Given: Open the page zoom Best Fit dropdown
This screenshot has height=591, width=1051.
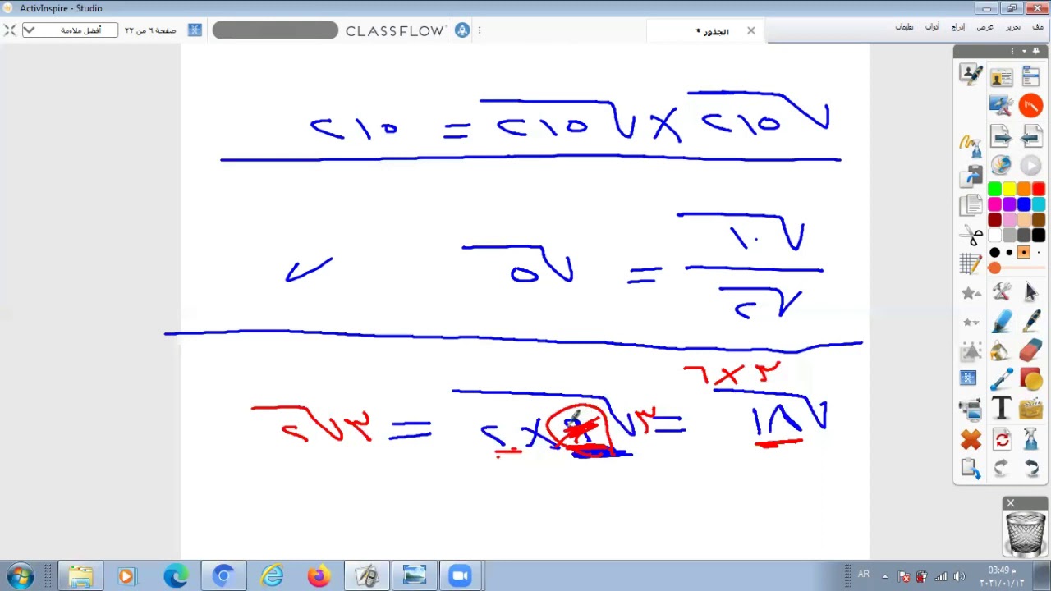Looking at the screenshot, I should pyautogui.click(x=70, y=30).
